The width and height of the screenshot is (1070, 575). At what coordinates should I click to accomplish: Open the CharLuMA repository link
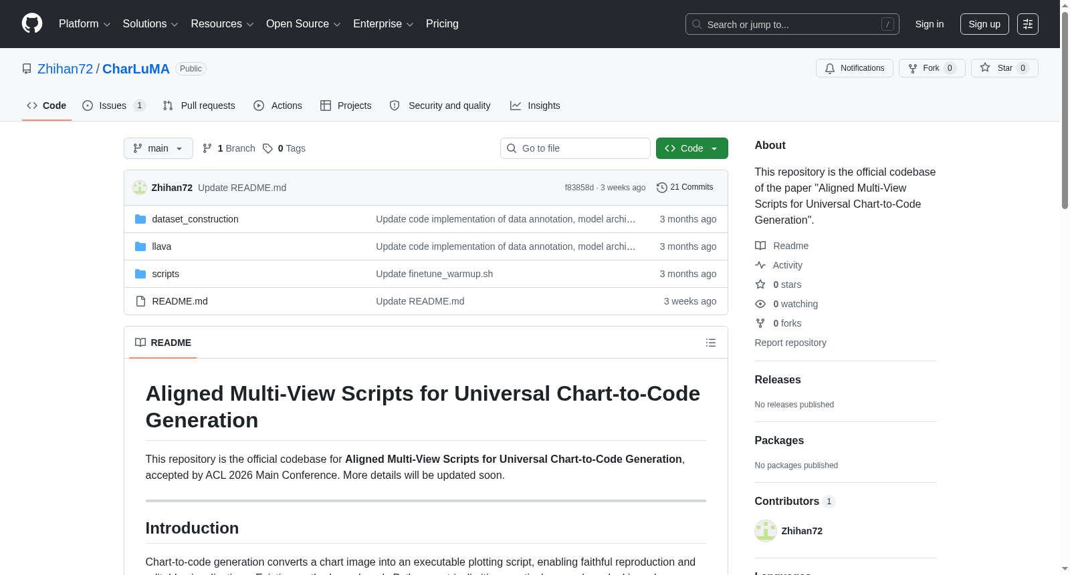(136, 69)
